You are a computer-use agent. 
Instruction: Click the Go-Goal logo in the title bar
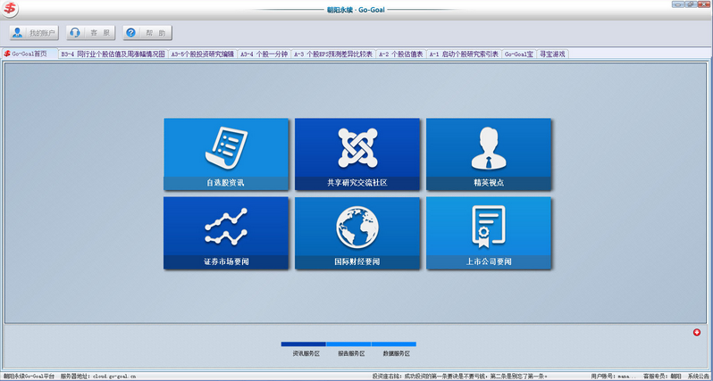pyautogui.click(x=11, y=9)
